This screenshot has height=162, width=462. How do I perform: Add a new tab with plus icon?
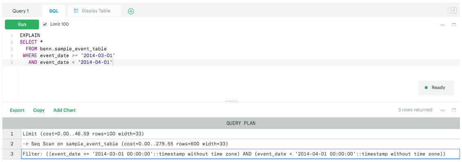(131, 11)
